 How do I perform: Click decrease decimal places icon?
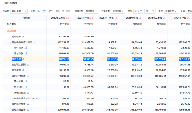153,11
